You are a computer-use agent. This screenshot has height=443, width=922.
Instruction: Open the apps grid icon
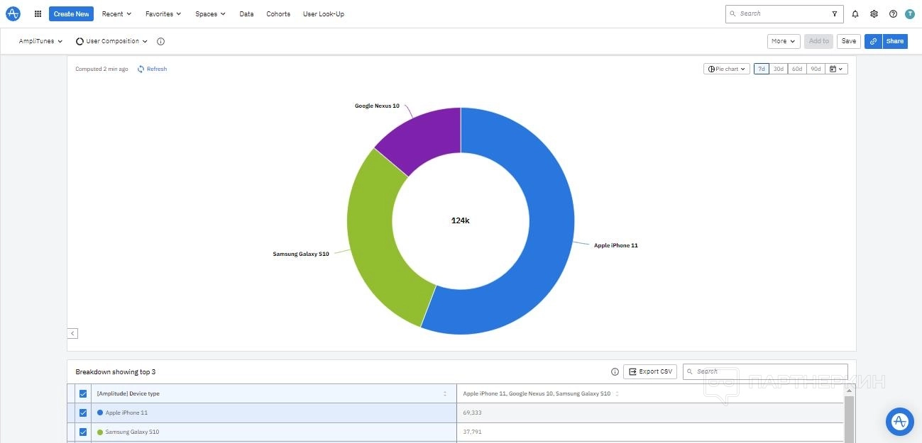(x=38, y=13)
